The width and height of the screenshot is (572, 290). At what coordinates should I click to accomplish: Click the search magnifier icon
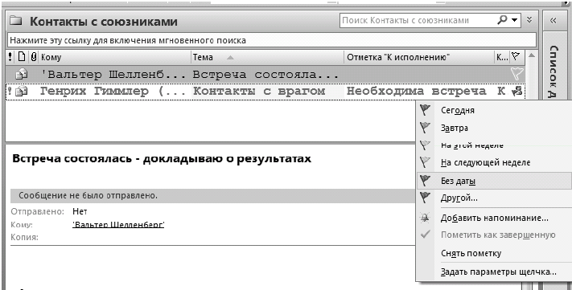(x=503, y=20)
